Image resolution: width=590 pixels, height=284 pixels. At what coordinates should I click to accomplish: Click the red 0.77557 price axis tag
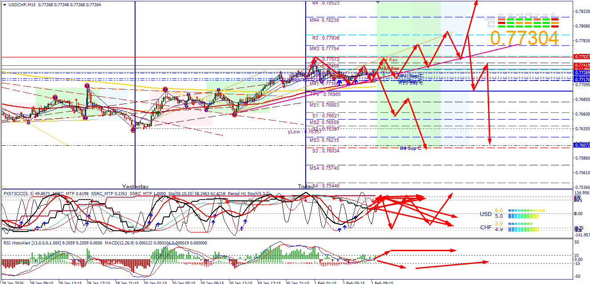coord(582,57)
